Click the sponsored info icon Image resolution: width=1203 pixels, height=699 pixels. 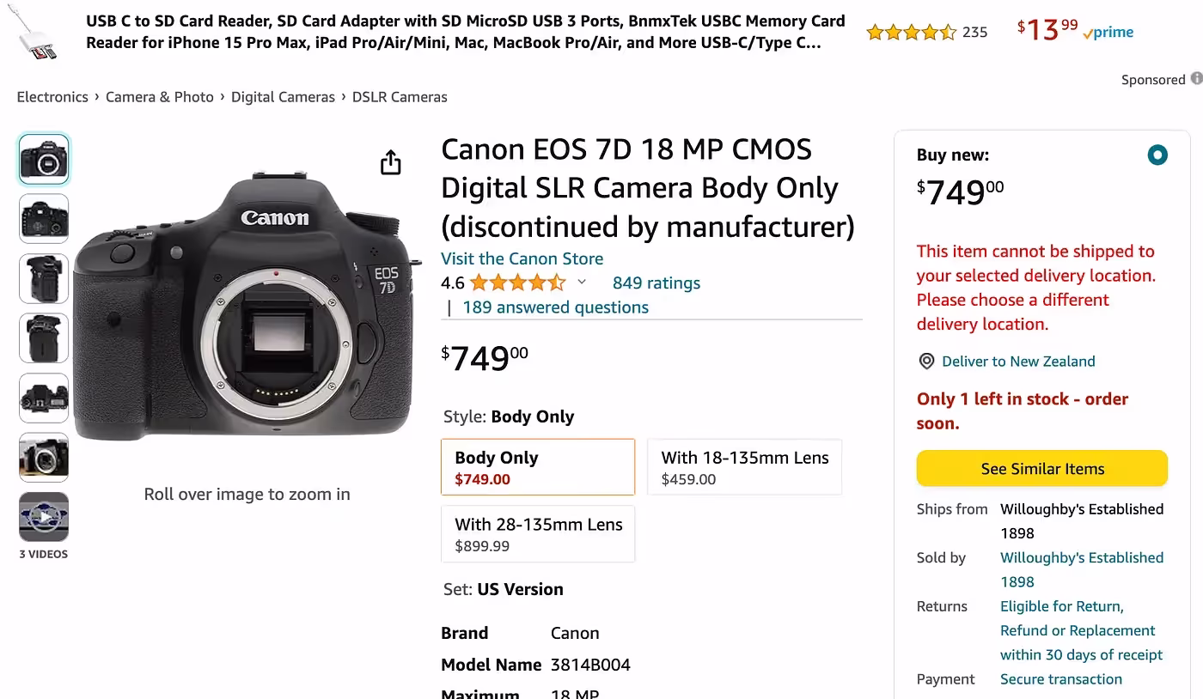click(x=1196, y=79)
